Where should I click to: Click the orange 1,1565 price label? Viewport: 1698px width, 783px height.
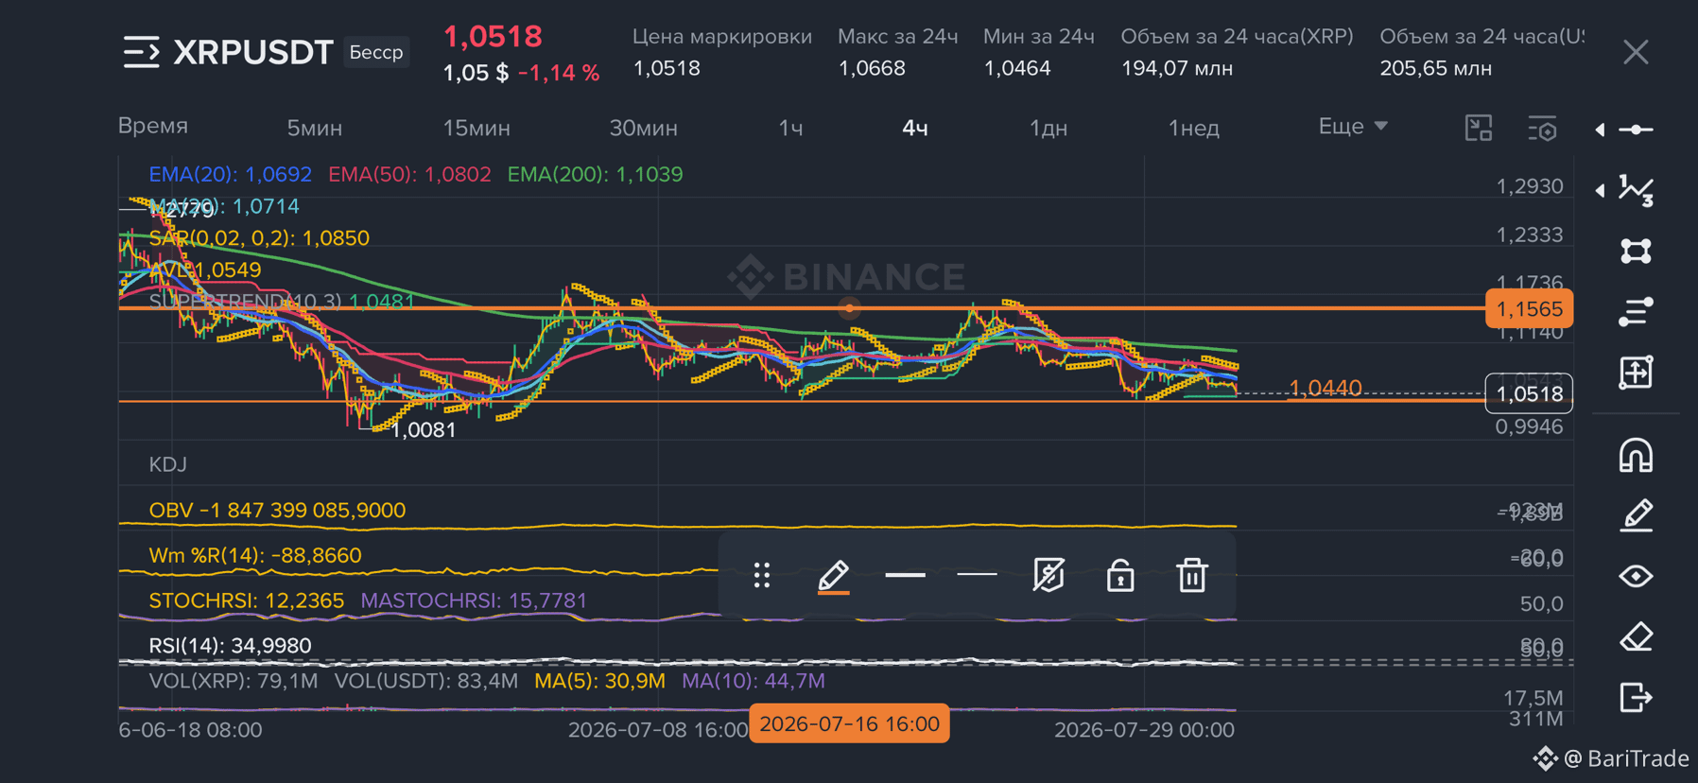tap(1529, 309)
